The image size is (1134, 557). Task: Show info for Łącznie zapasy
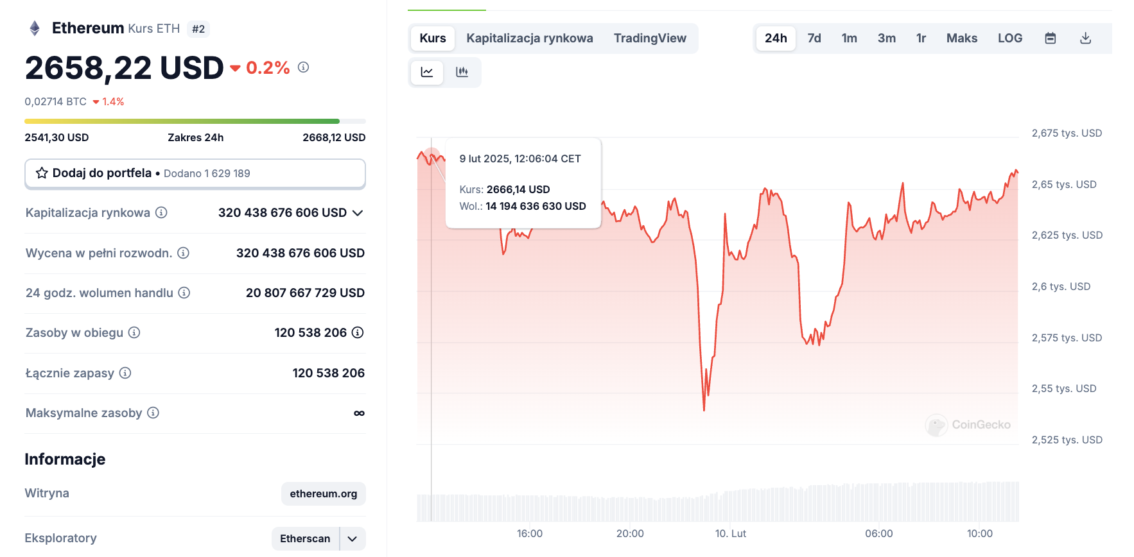[125, 373]
